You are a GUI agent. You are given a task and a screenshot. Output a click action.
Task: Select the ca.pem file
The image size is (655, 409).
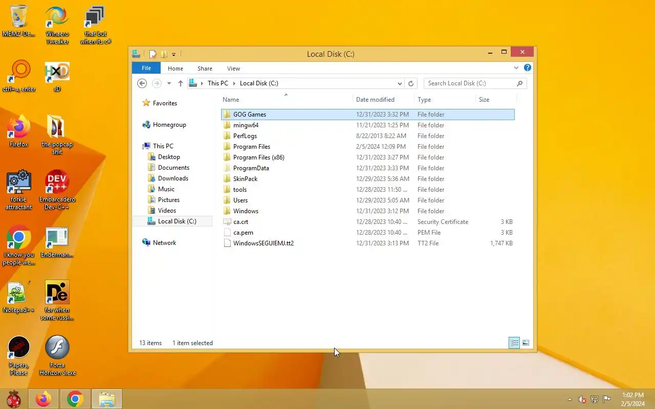coord(367,233)
